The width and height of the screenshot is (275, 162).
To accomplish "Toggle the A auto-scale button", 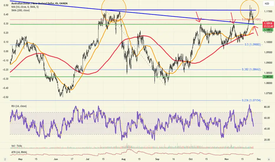I will 269,159.
